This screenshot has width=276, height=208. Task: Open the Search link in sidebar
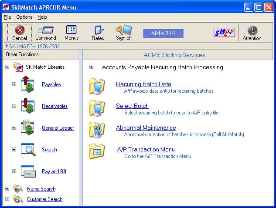(49, 150)
